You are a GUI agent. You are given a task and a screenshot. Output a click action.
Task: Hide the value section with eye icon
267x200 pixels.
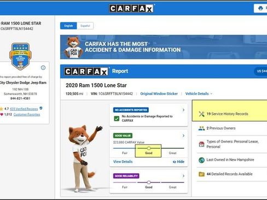click(x=178, y=162)
